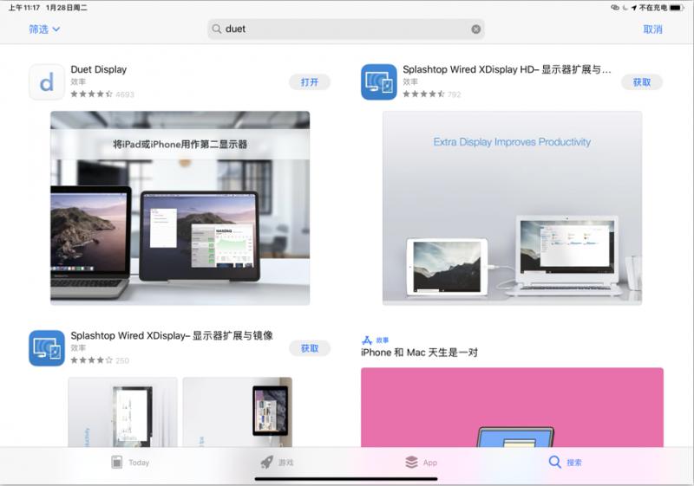Open first Splashtop Wired XDisplay screenshot thumbnail
The width and height of the screenshot is (694, 486).
[x=122, y=411]
